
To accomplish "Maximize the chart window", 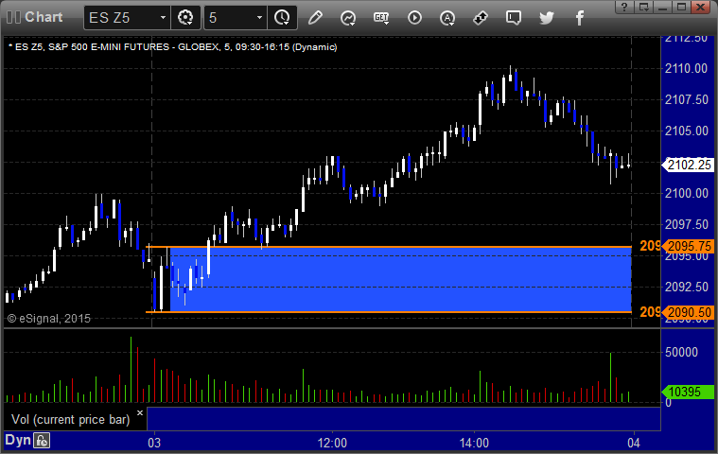I will coord(681,7).
